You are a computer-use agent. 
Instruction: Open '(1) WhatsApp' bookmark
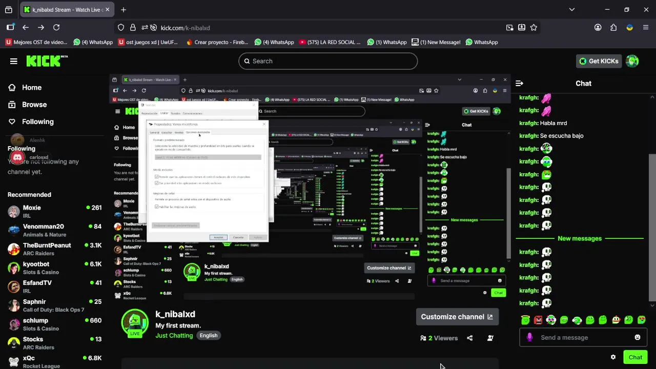click(x=387, y=42)
